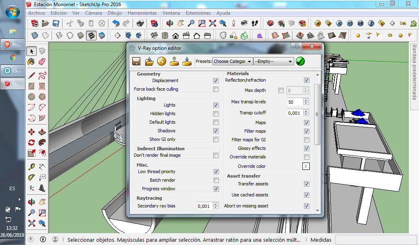The width and height of the screenshot is (419, 245).
Task: Open Windows Start button
Action: pyautogui.click(x=12, y=12)
